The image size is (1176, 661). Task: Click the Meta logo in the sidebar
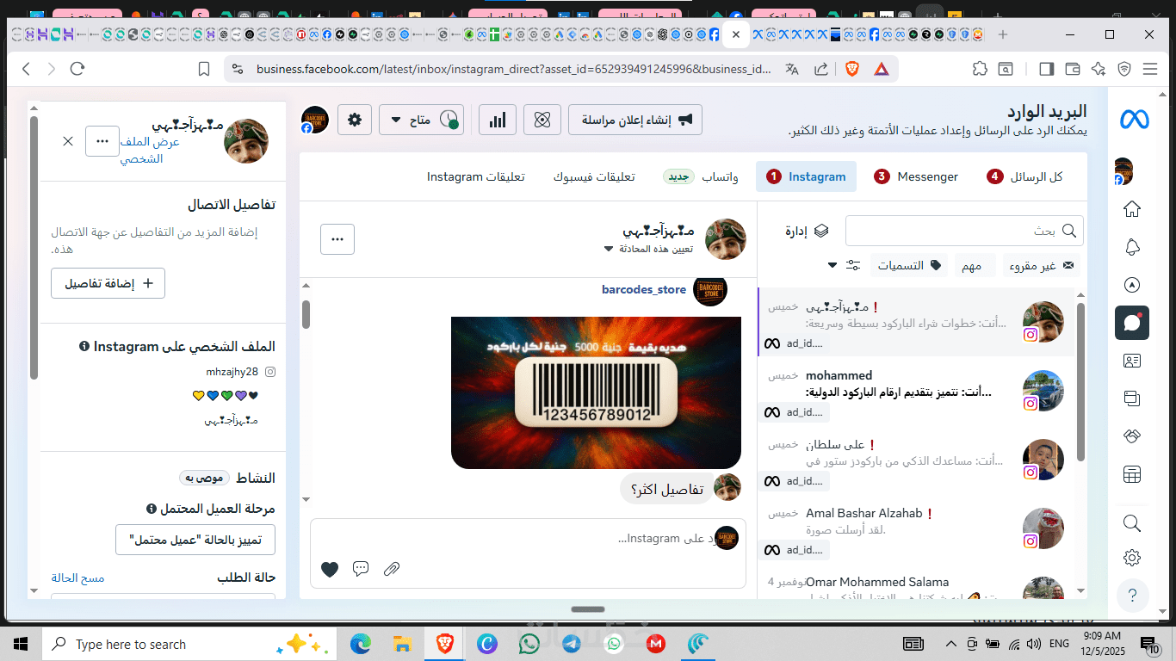pos(1134,120)
